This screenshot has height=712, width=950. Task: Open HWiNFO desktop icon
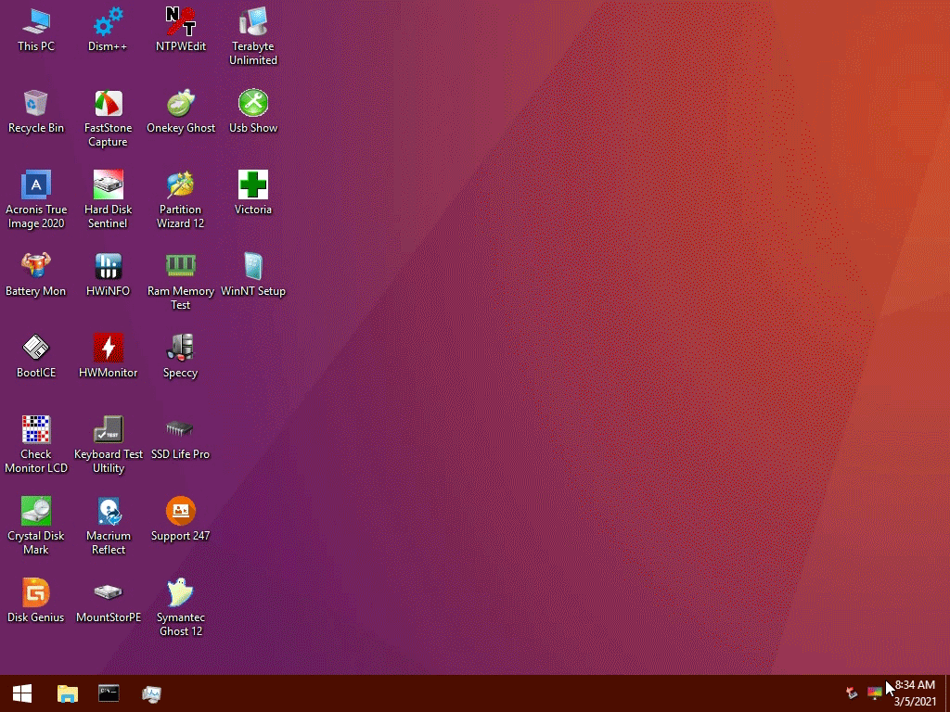coord(108,274)
